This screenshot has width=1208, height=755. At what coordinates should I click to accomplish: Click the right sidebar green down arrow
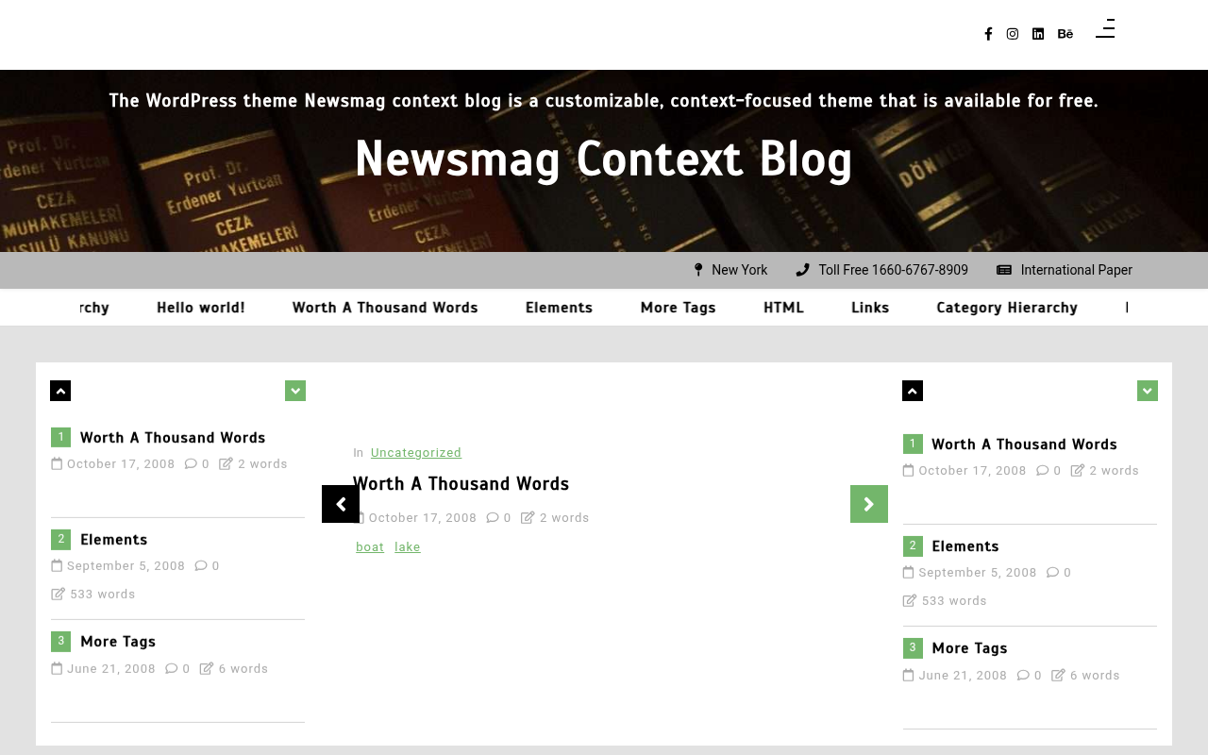coord(1148,391)
